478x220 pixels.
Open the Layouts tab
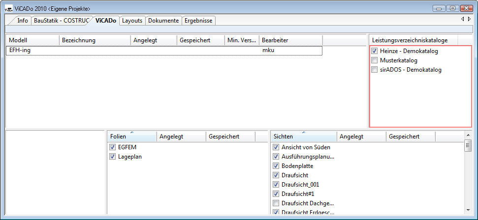[x=132, y=21]
